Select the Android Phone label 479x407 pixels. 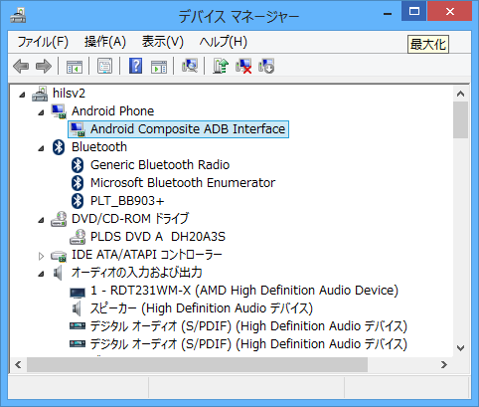pyautogui.click(x=113, y=111)
